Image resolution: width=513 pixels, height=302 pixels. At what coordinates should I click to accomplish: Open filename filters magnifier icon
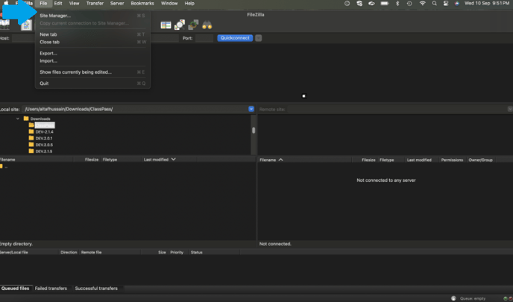(x=180, y=25)
